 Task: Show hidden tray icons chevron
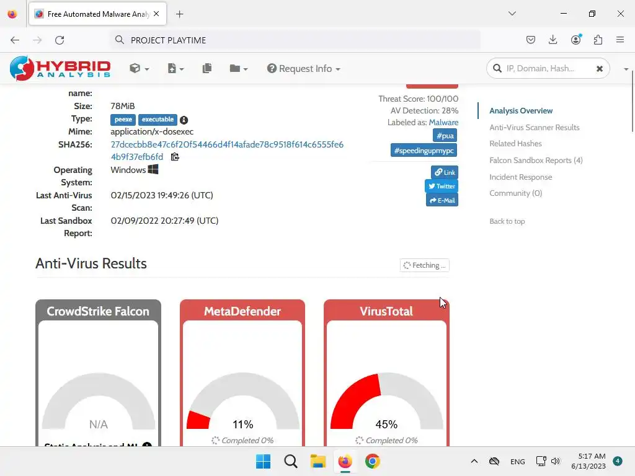pyautogui.click(x=474, y=461)
